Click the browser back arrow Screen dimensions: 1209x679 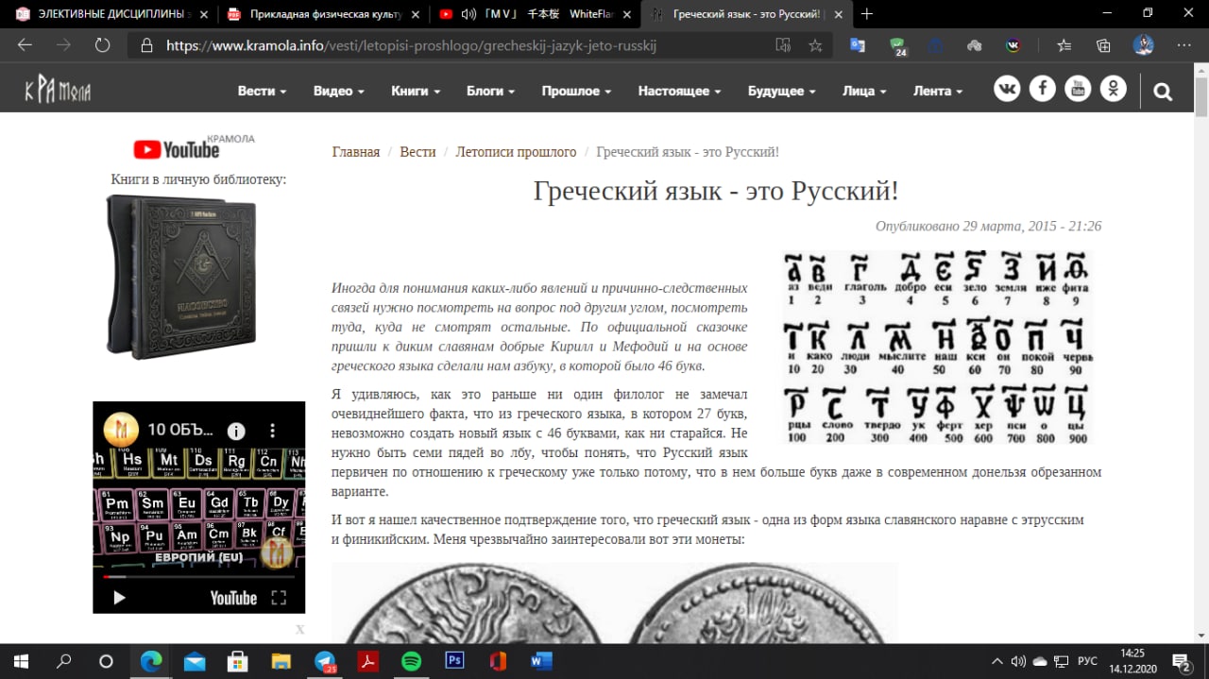pos(25,44)
